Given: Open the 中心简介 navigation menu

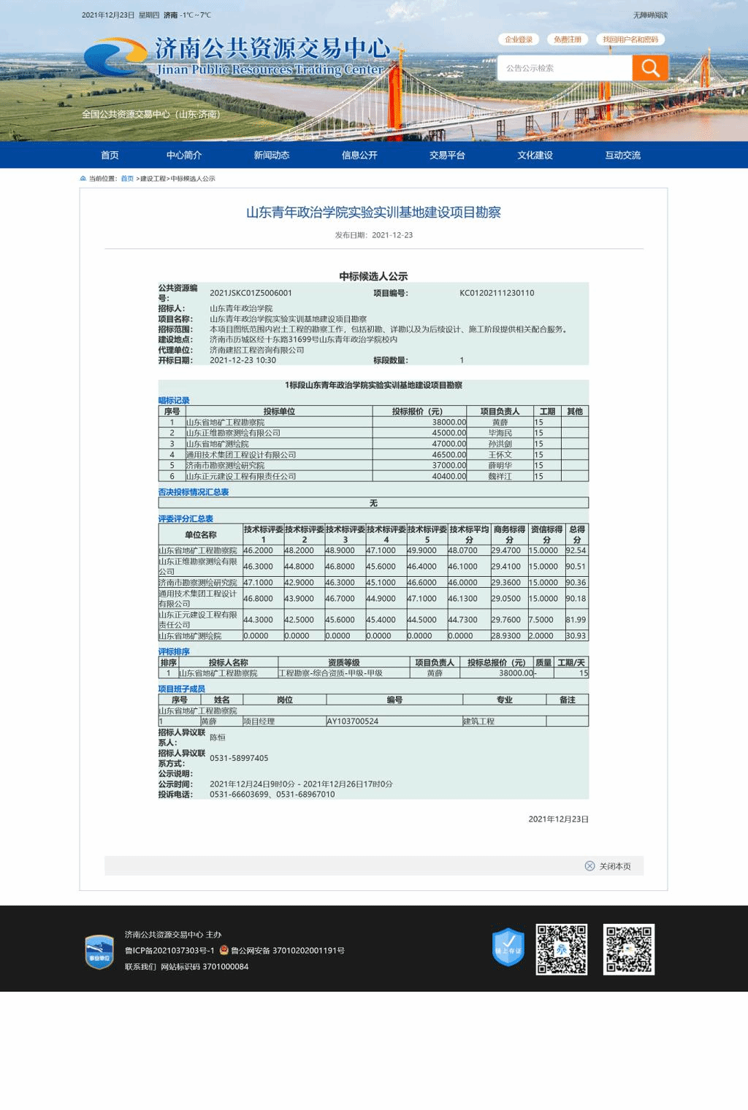Looking at the screenshot, I should tap(184, 155).
